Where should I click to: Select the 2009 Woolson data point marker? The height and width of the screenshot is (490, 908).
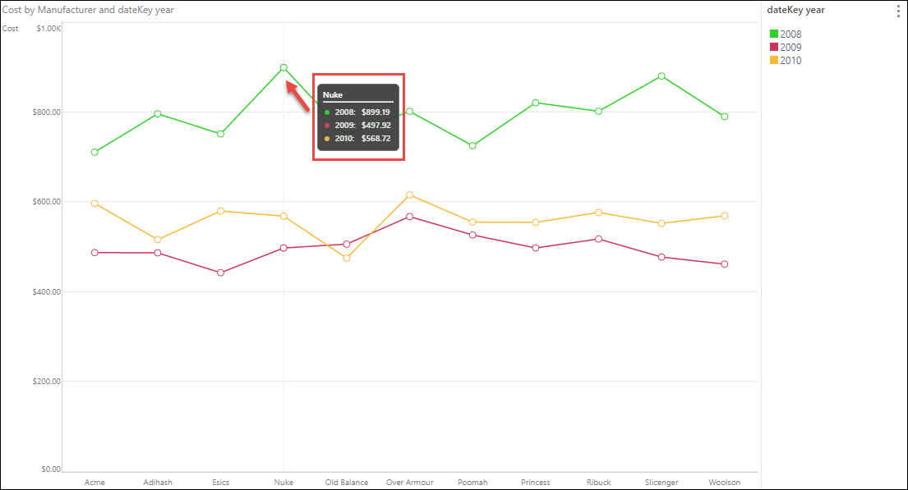click(725, 264)
